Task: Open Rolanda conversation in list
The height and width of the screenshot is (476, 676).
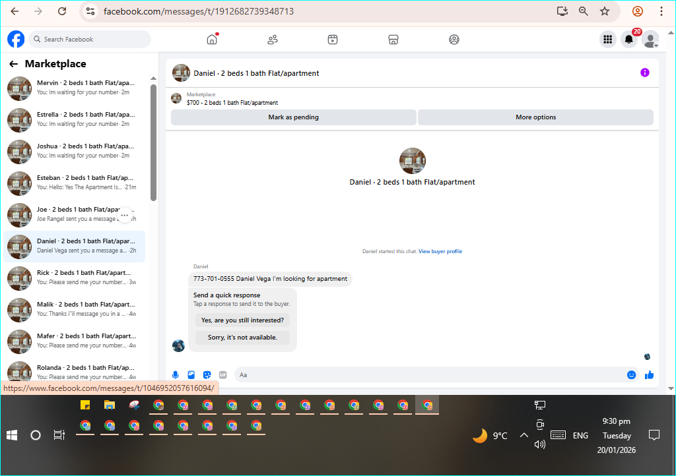Action: [x=74, y=371]
